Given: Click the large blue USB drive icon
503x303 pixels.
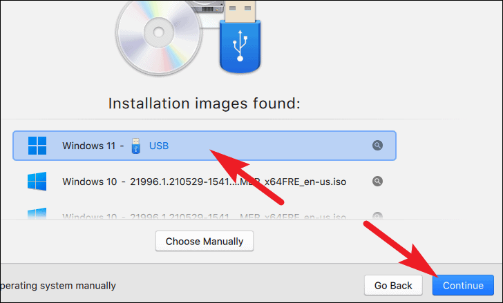Looking at the screenshot, I should tap(240, 37).
